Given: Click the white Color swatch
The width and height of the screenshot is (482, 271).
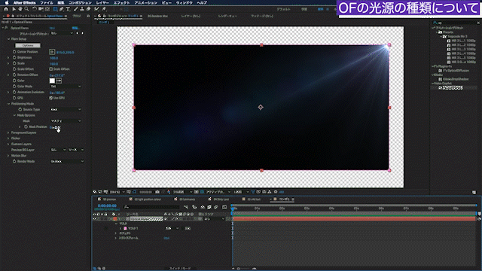Looking at the screenshot, I should point(52,81).
